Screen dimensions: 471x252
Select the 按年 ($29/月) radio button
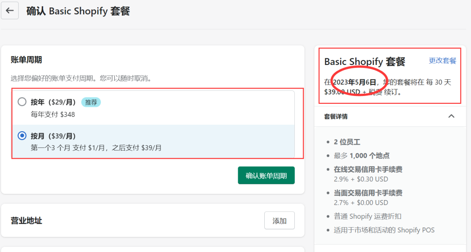tap(22, 102)
